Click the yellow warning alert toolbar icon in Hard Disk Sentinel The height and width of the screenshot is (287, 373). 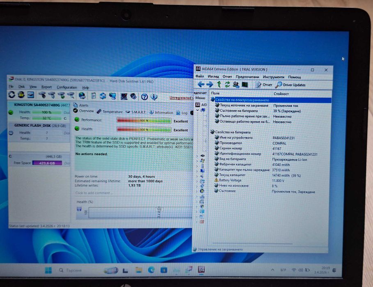21,94
